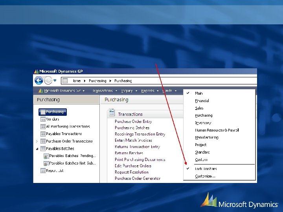Open the Cards menu
The height and width of the screenshot is (212, 283).
[169, 91]
